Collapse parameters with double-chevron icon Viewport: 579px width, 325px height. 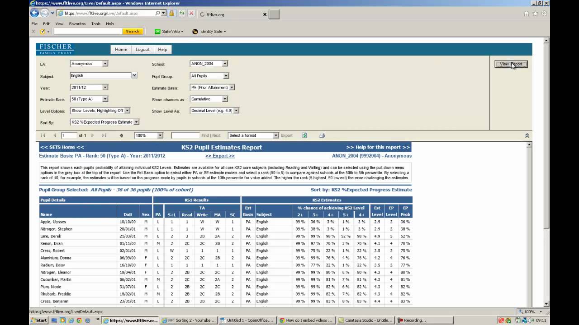[527, 135]
